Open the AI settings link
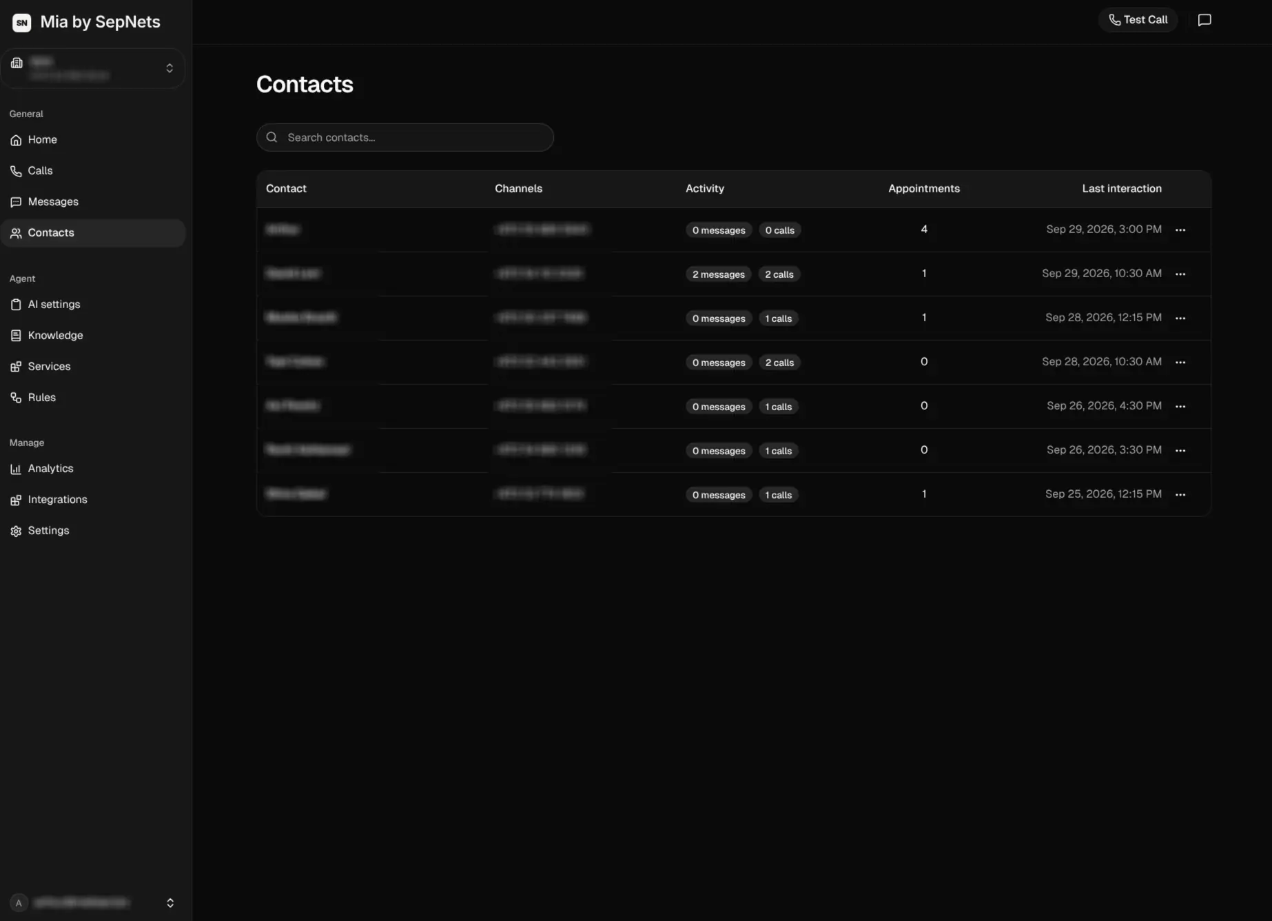1272x921 pixels. pos(93,305)
